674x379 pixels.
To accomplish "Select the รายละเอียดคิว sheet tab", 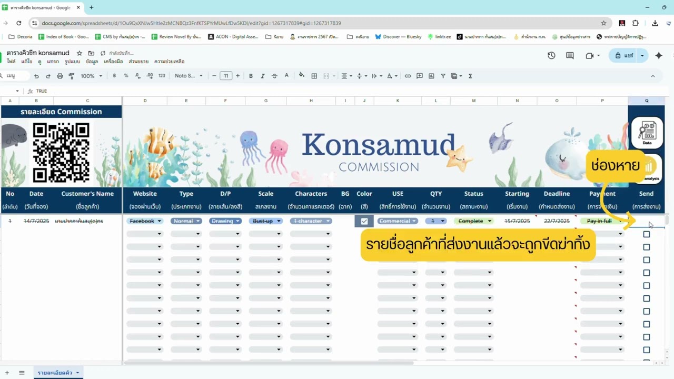I will (57, 373).
